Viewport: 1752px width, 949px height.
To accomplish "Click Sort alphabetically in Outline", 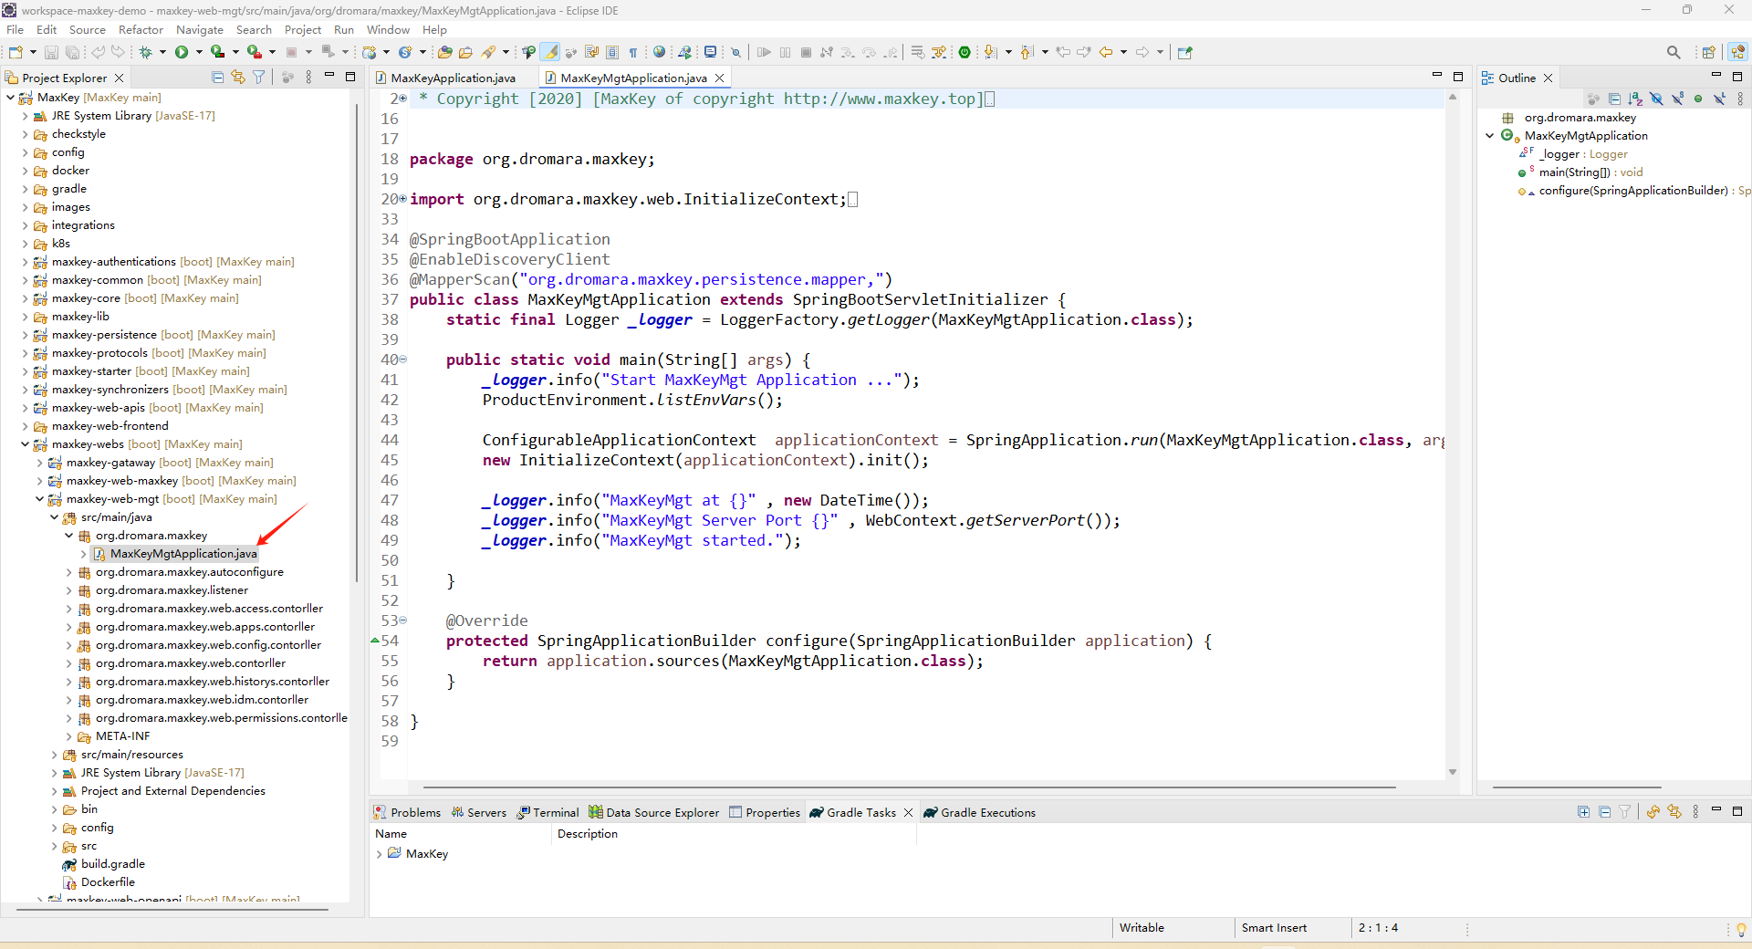I will [1635, 99].
